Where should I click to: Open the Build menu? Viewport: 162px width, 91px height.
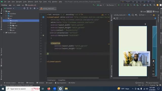pyautogui.click(x=36, y=2)
